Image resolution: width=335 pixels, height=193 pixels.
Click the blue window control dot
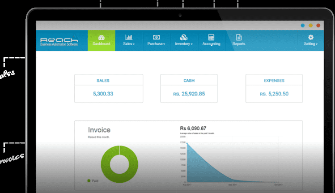pyautogui.click(x=302, y=26)
